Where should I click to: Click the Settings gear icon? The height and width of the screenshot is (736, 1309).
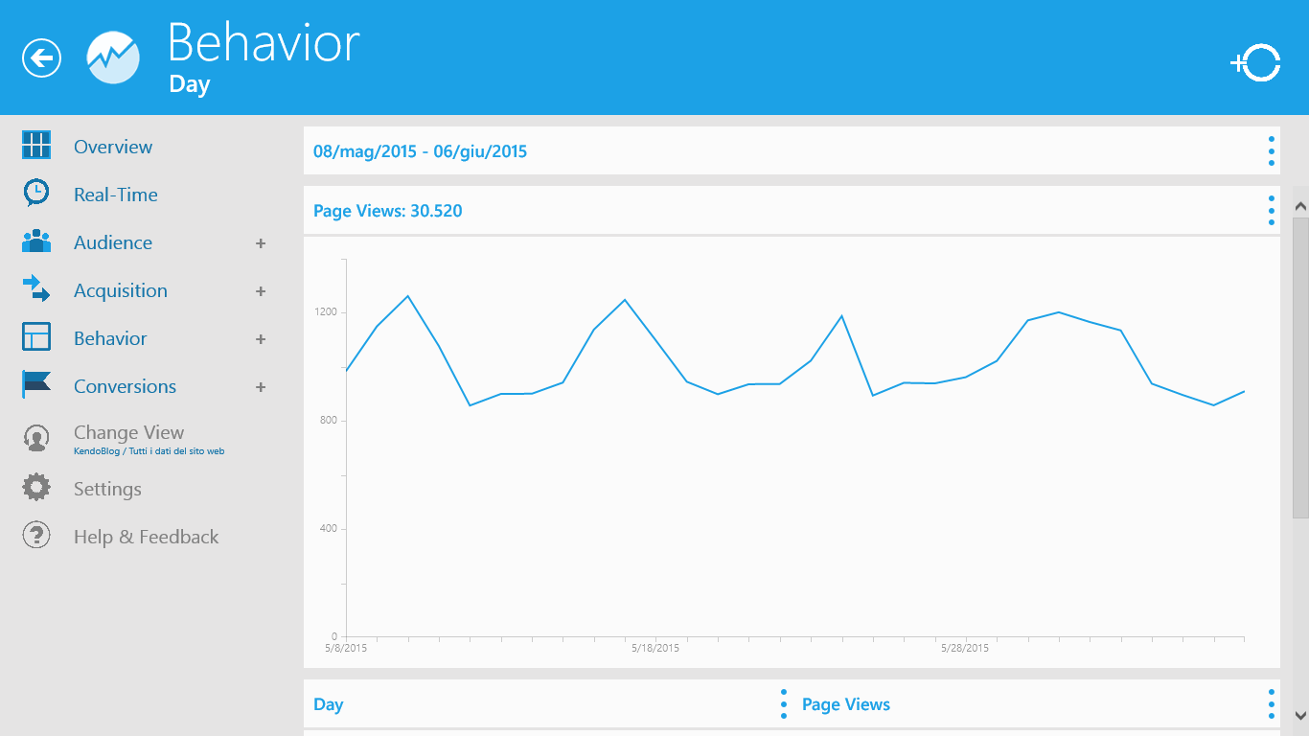[36, 488]
